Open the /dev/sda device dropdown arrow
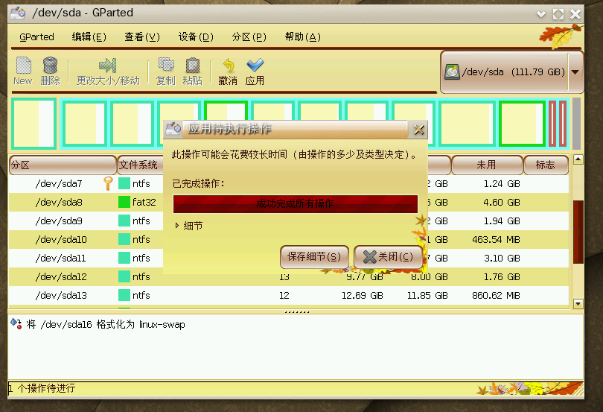Image resolution: width=603 pixels, height=412 pixels. coord(575,72)
